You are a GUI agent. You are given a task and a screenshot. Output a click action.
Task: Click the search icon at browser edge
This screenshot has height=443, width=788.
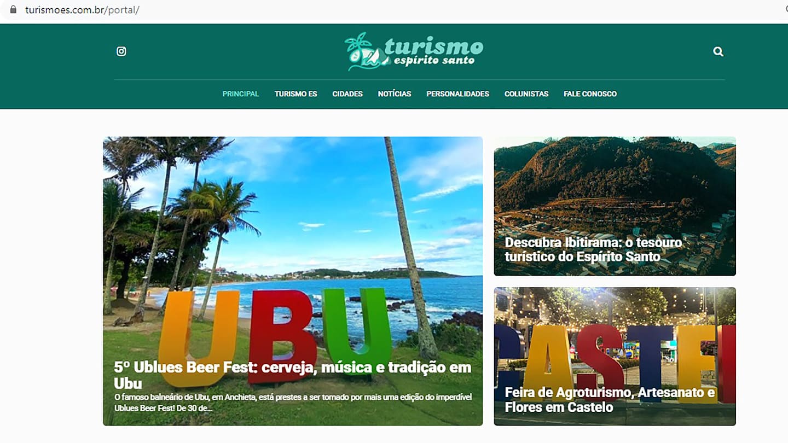tap(786, 10)
